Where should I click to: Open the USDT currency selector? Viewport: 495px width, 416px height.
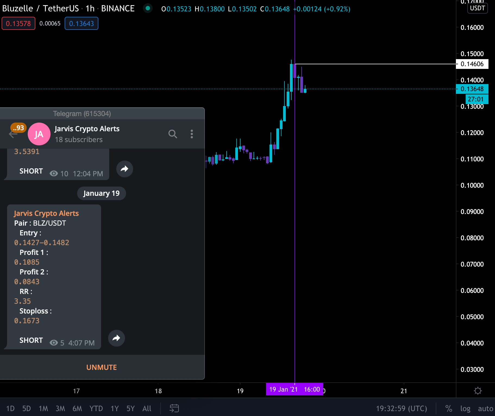(477, 8)
